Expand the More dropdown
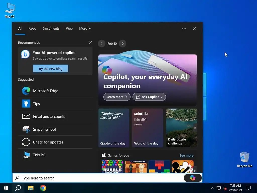This screenshot has width=257, height=193. 85,29
